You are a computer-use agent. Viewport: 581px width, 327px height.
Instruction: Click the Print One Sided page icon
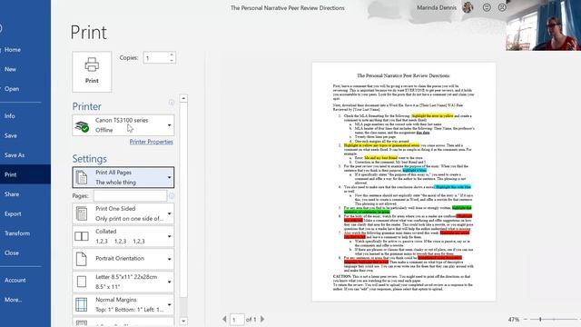pos(82,214)
